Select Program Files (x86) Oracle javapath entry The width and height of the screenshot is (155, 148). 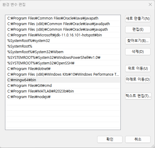(x=63, y=30)
